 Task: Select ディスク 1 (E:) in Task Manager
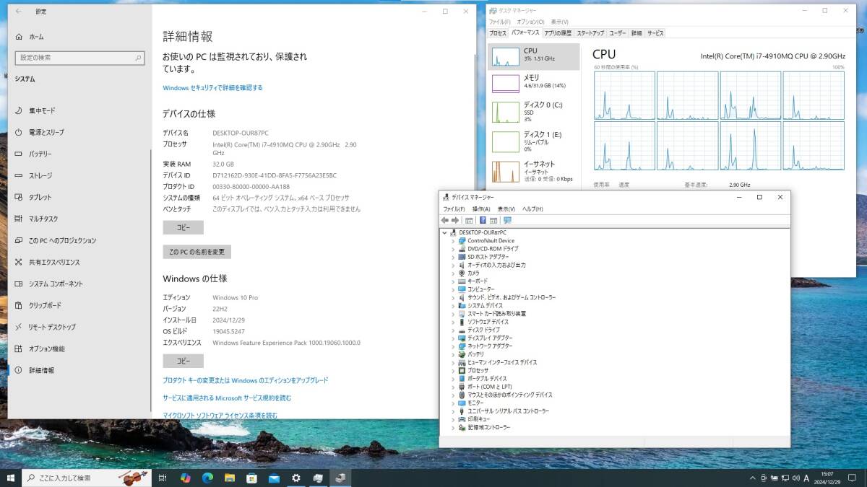click(x=534, y=141)
